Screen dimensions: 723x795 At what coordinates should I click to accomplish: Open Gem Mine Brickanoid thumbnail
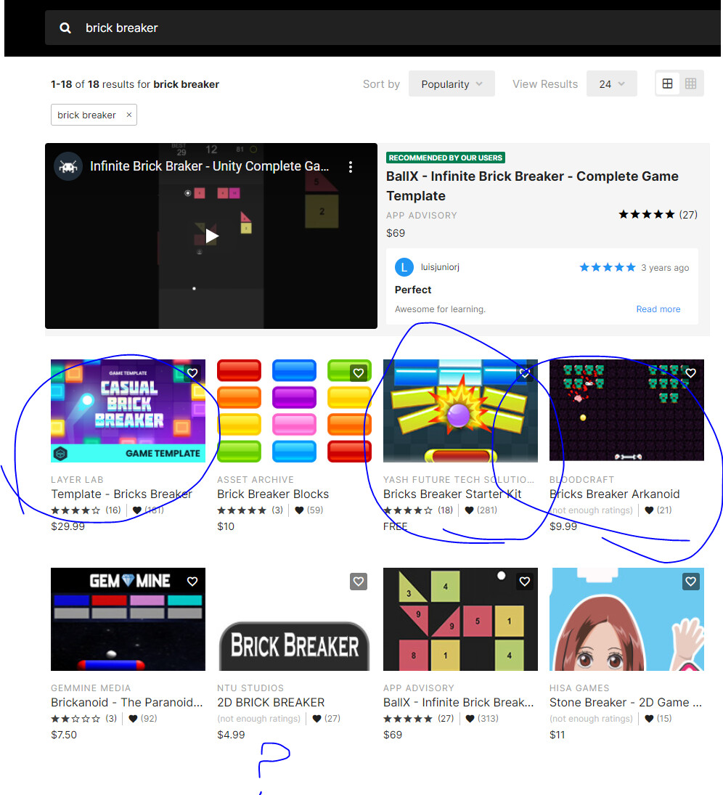click(128, 619)
